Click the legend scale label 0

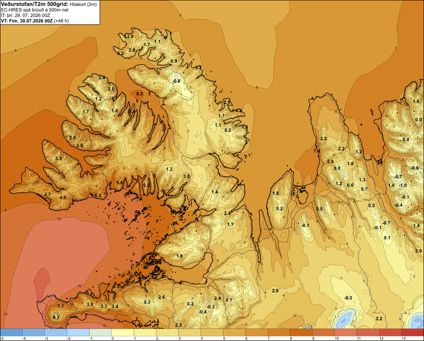click(113, 338)
